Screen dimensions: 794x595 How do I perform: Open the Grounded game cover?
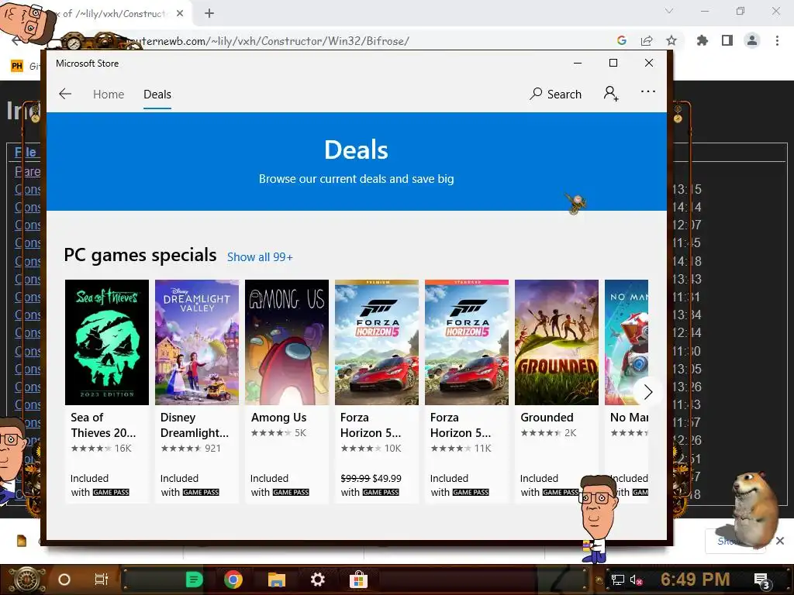[x=557, y=342]
